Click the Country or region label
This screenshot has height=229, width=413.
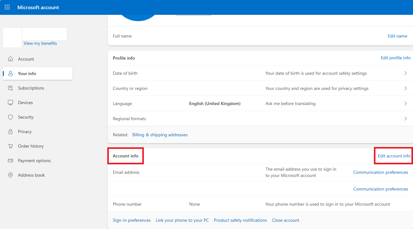[x=130, y=88]
